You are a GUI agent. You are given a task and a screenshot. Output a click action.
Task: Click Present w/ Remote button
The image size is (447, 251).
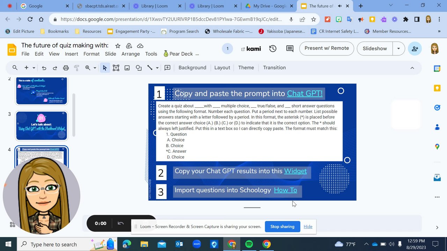(x=327, y=48)
